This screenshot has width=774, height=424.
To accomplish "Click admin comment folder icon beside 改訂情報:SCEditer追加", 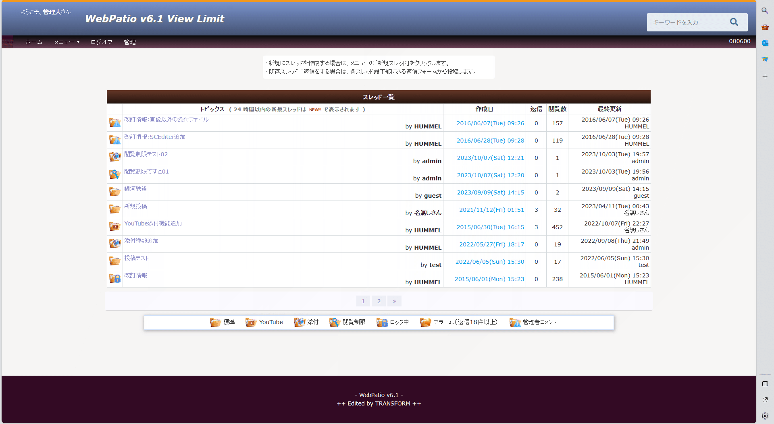I will coord(114,140).
